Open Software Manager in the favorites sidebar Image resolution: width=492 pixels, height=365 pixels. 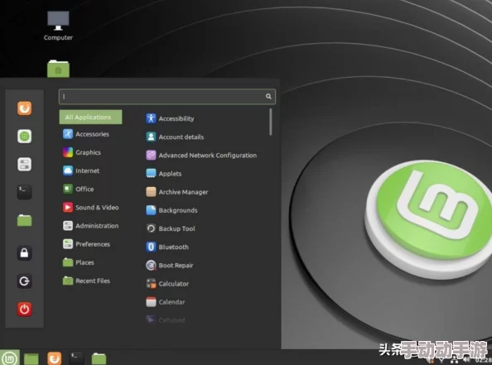(25, 137)
